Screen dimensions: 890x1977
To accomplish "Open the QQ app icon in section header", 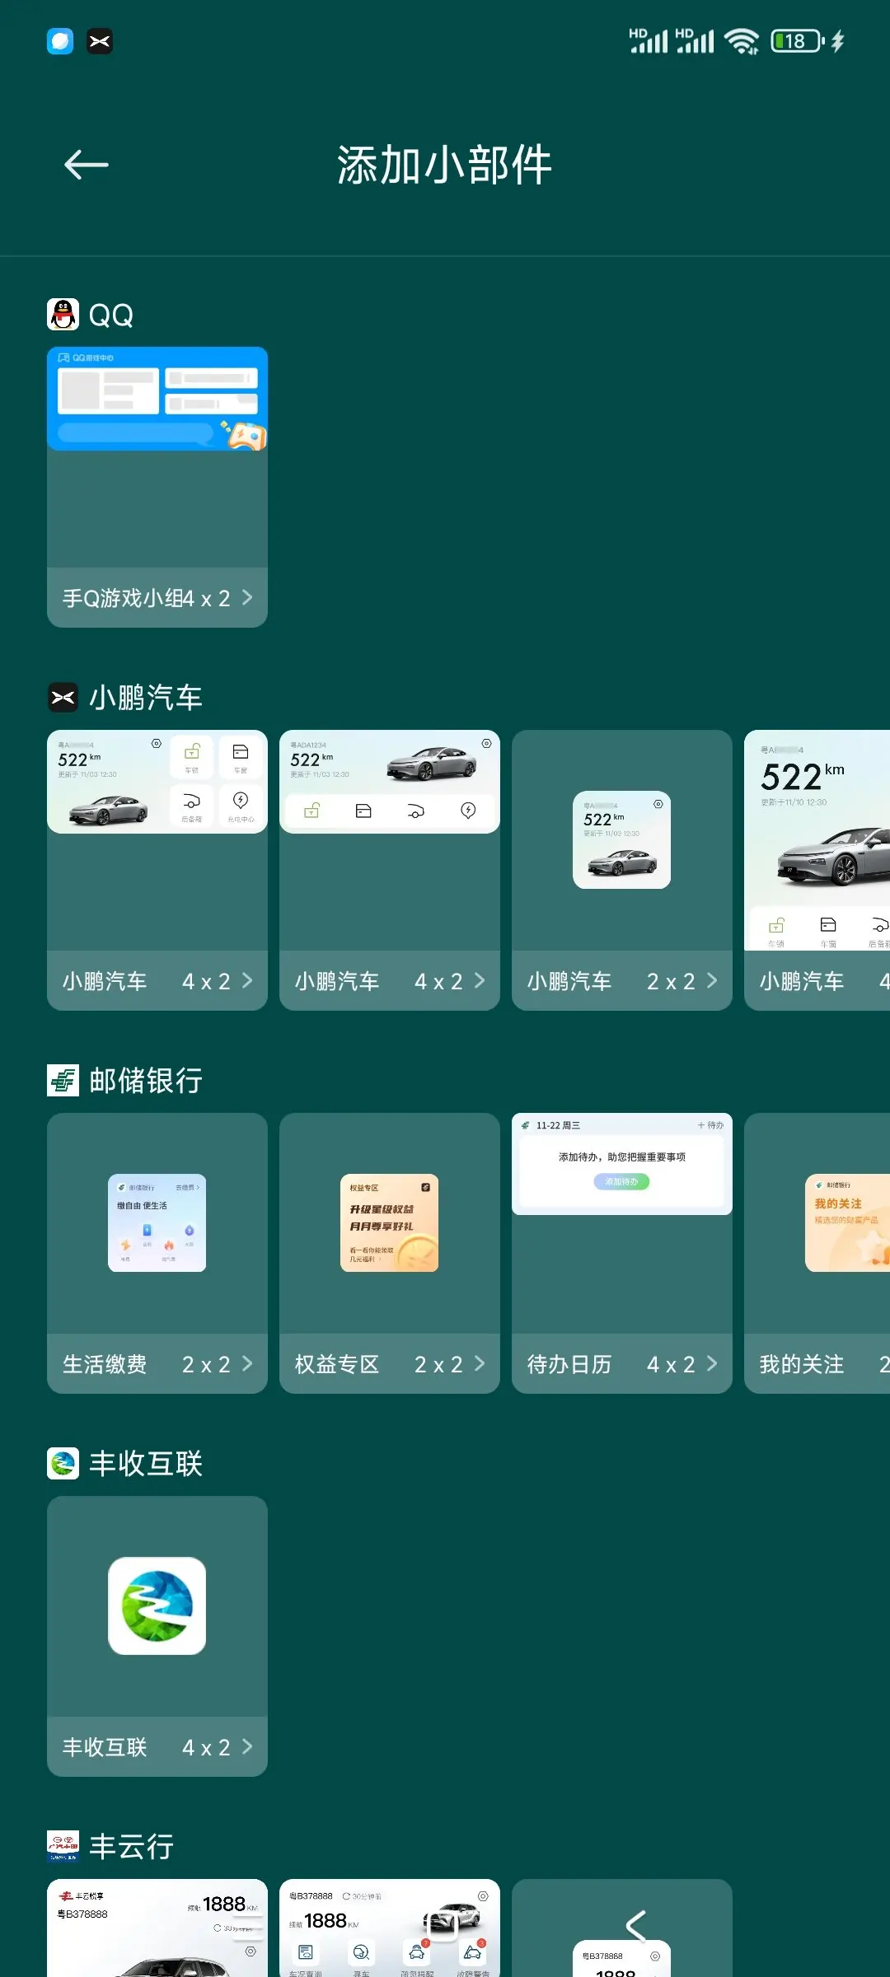I will tap(63, 315).
